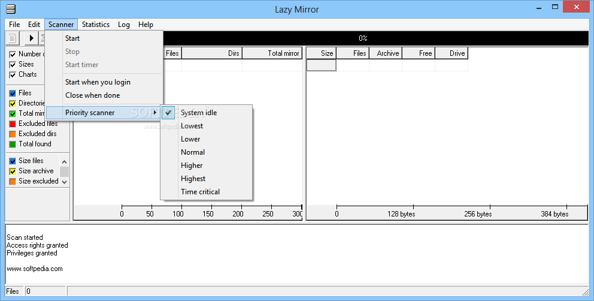Click the size list scroll down arrow

click(x=65, y=182)
